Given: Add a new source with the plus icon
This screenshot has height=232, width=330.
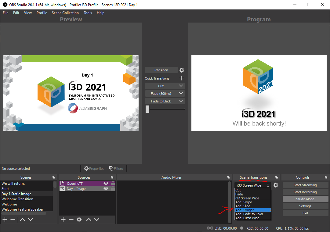Looking at the screenshot, I should (x=63, y=219).
